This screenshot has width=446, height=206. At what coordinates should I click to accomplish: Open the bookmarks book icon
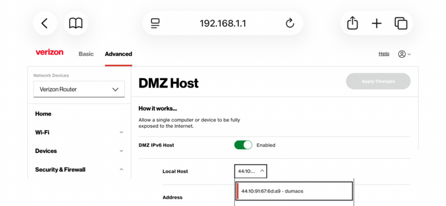[x=76, y=23]
